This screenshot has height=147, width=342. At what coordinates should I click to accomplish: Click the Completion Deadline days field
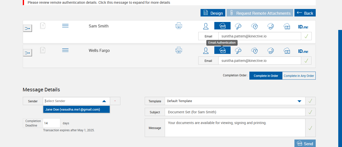click(52, 123)
